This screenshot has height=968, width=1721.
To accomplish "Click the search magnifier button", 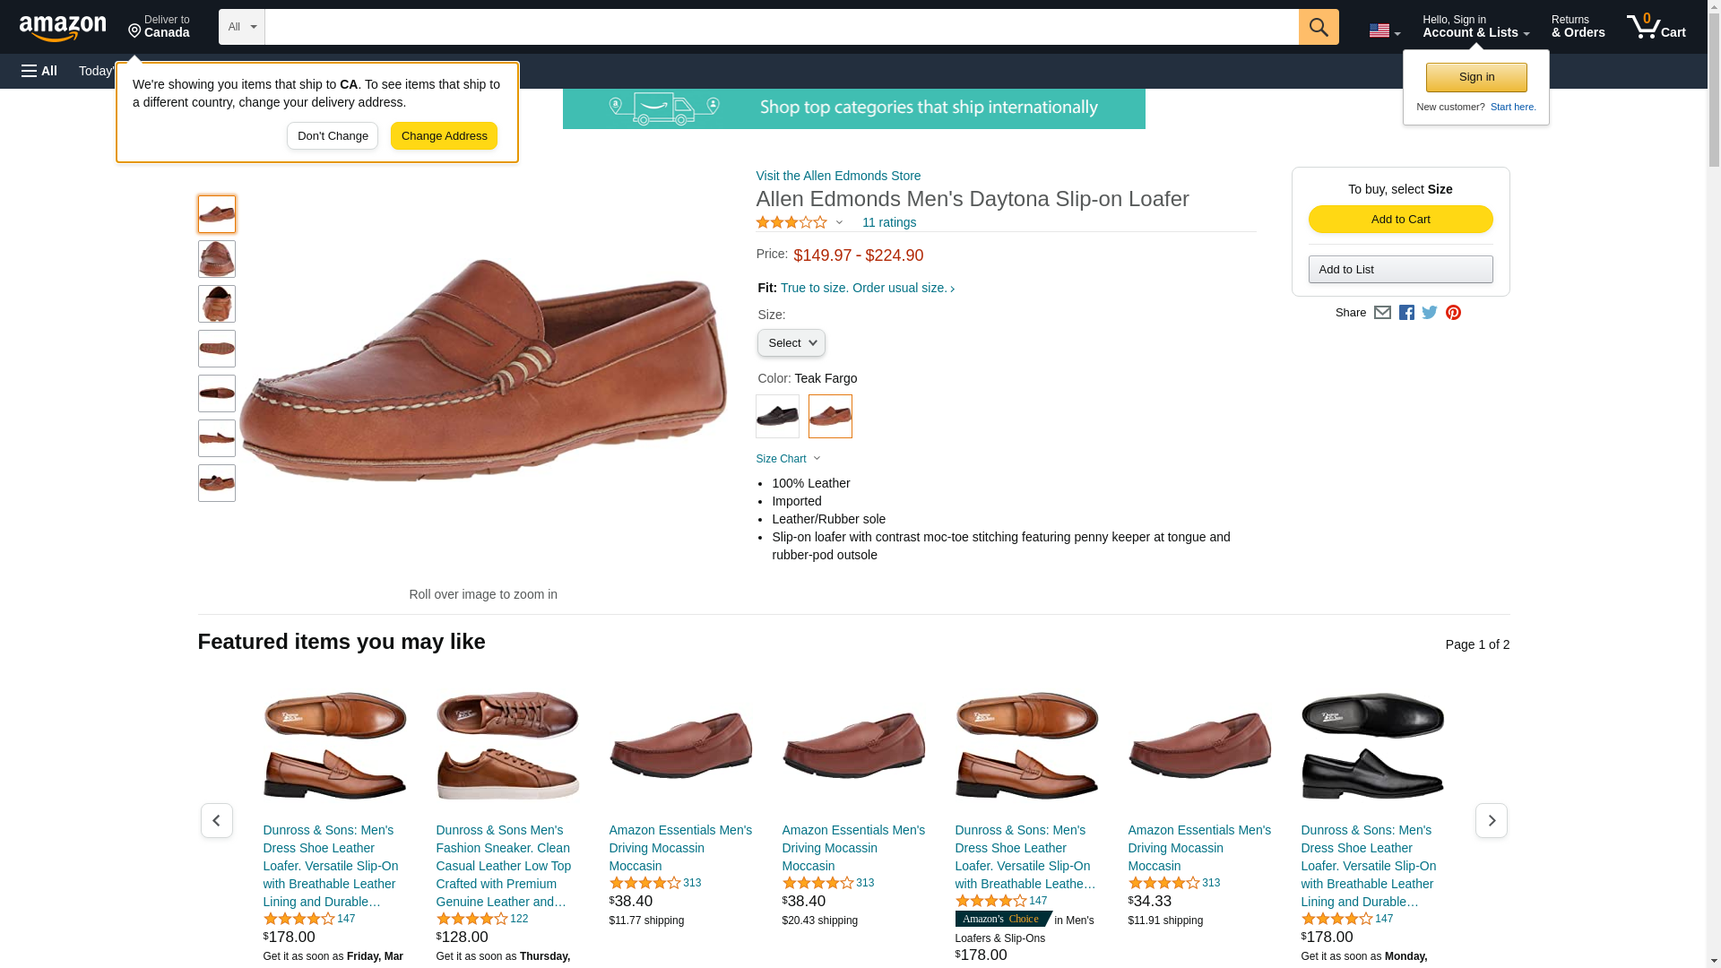I will pyautogui.click(x=1319, y=27).
